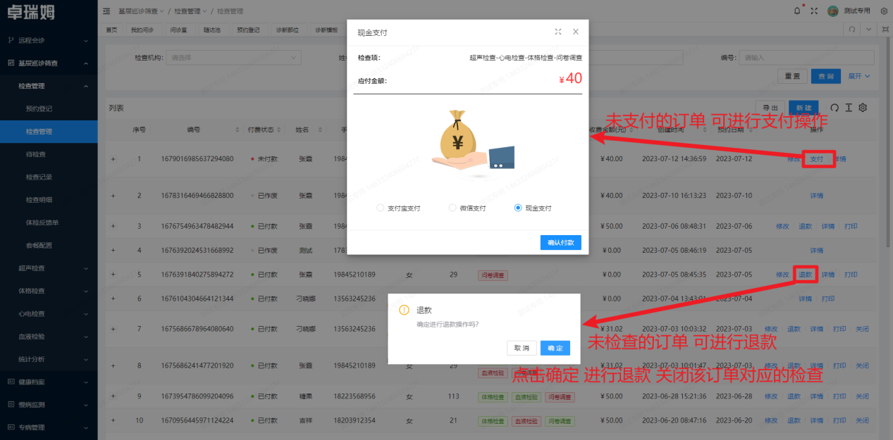Screen dimensions: 893x440
Task: Click the 确认付款 button
Action: 561,242
